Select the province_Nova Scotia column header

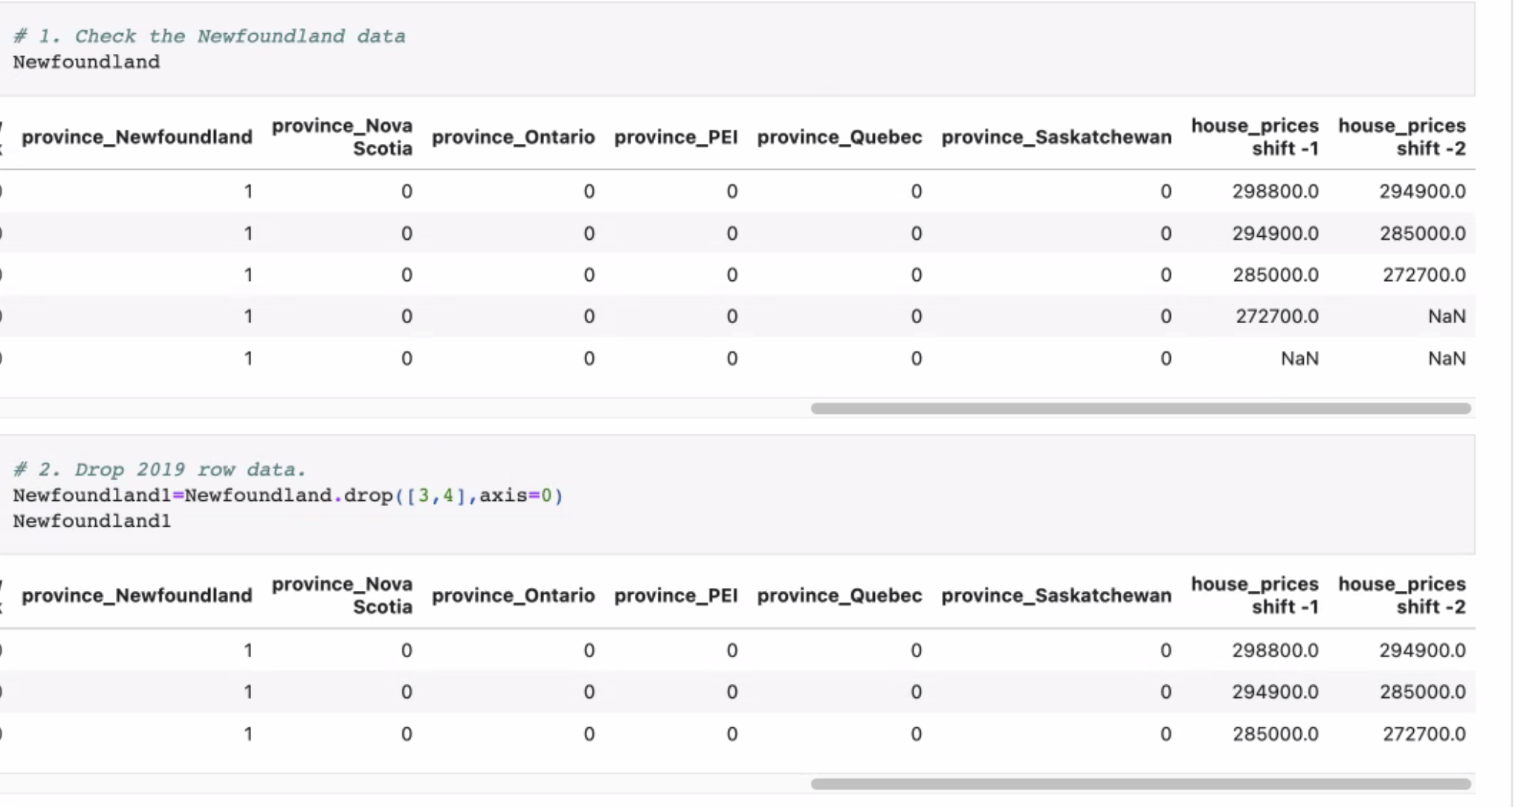(343, 136)
